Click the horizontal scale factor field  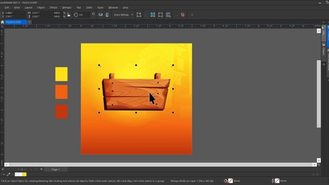57,13
